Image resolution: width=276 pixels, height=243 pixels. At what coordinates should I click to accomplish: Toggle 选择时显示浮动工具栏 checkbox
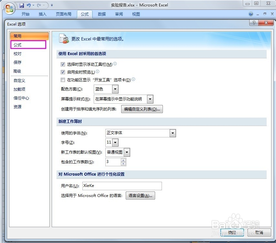[63, 64]
